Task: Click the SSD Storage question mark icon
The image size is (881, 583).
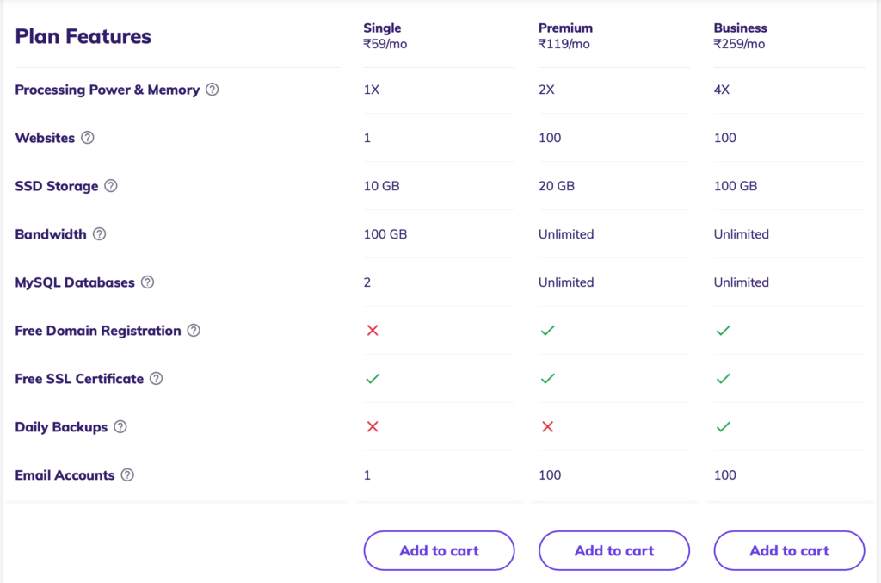Action: [111, 186]
